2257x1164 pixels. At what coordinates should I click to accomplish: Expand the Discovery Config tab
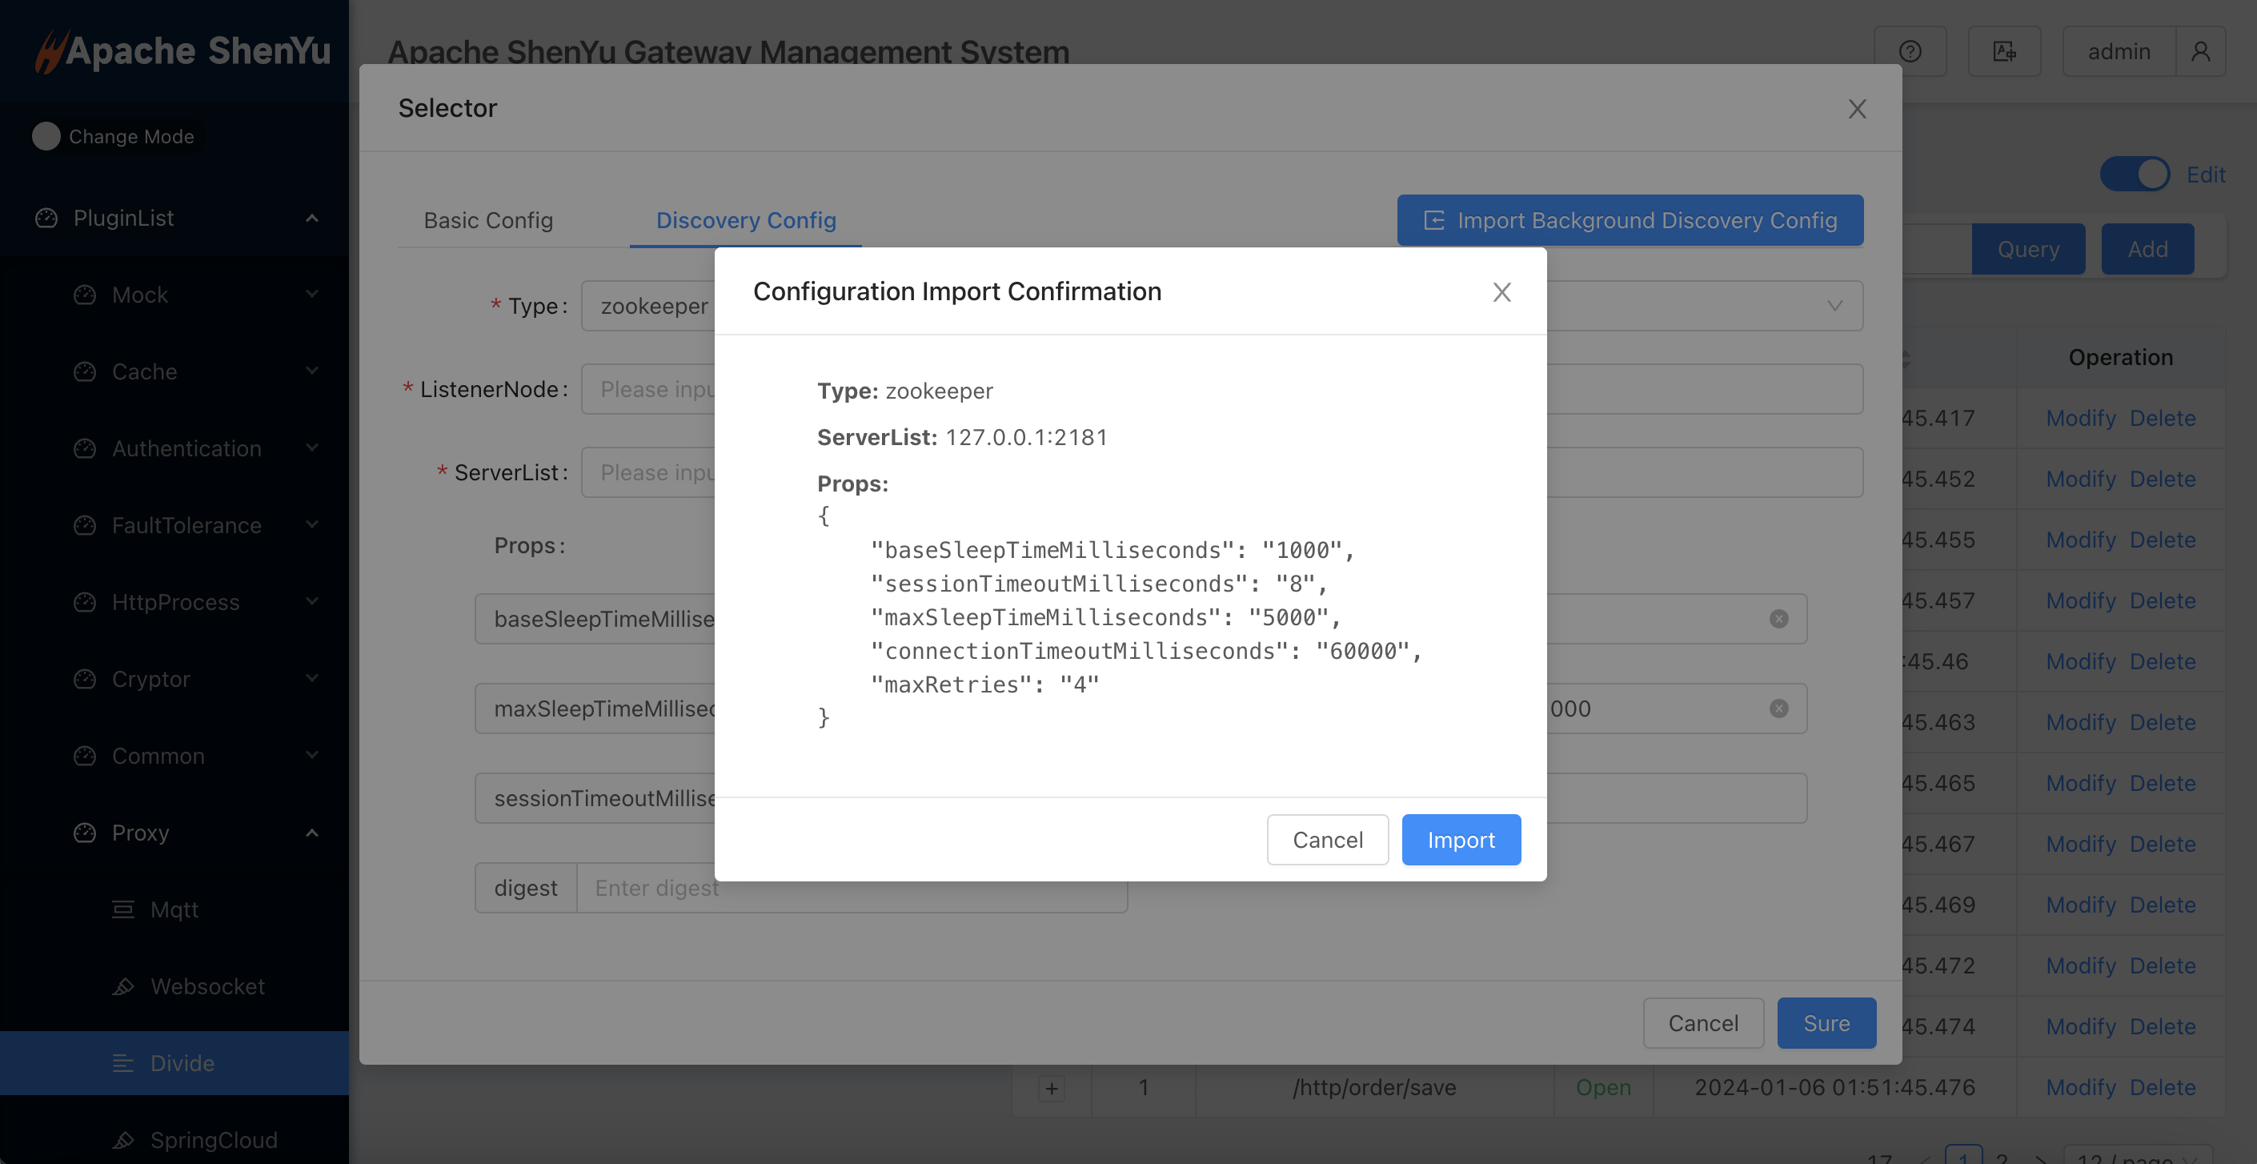pos(747,219)
